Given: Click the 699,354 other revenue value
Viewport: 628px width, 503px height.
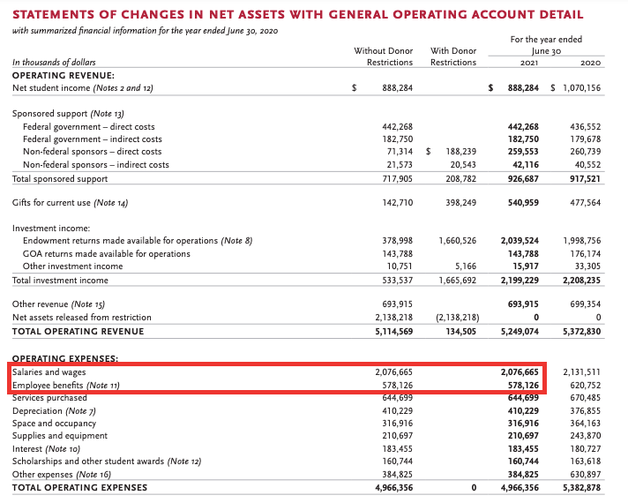Looking at the screenshot, I should pyautogui.click(x=586, y=304).
